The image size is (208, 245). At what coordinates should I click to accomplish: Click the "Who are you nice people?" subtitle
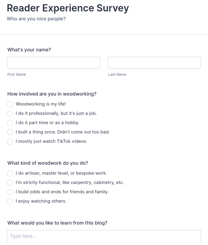tap(36, 19)
